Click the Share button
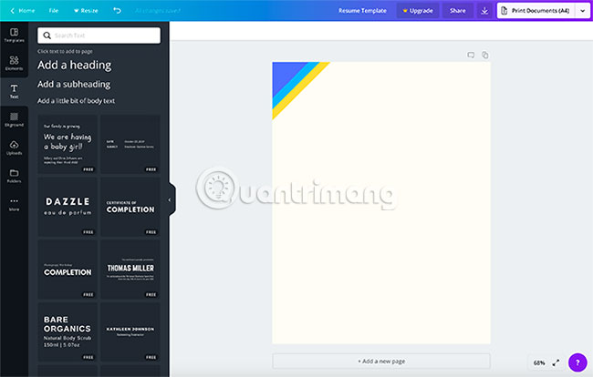 (458, 11)
